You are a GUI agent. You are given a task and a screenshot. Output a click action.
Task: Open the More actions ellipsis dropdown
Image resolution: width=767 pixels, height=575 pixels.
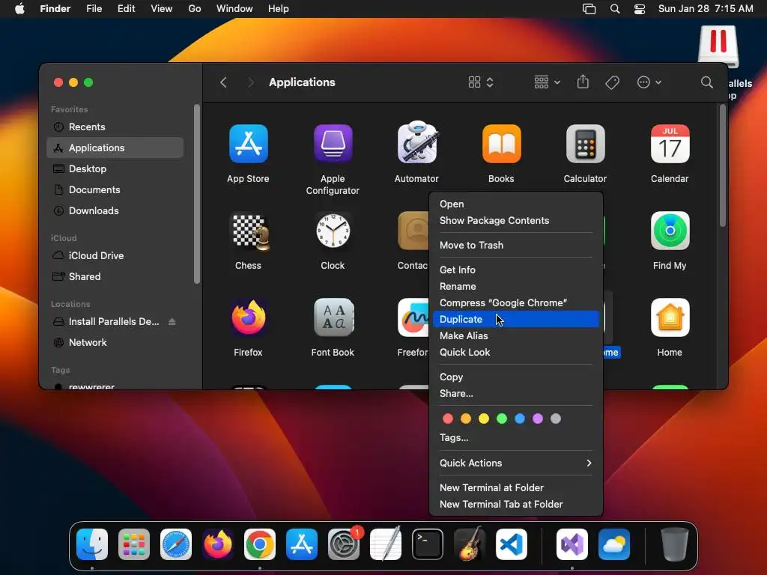coord(649,82)
